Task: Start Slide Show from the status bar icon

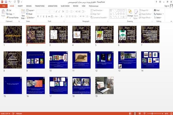Action: [x=144, y=114]
